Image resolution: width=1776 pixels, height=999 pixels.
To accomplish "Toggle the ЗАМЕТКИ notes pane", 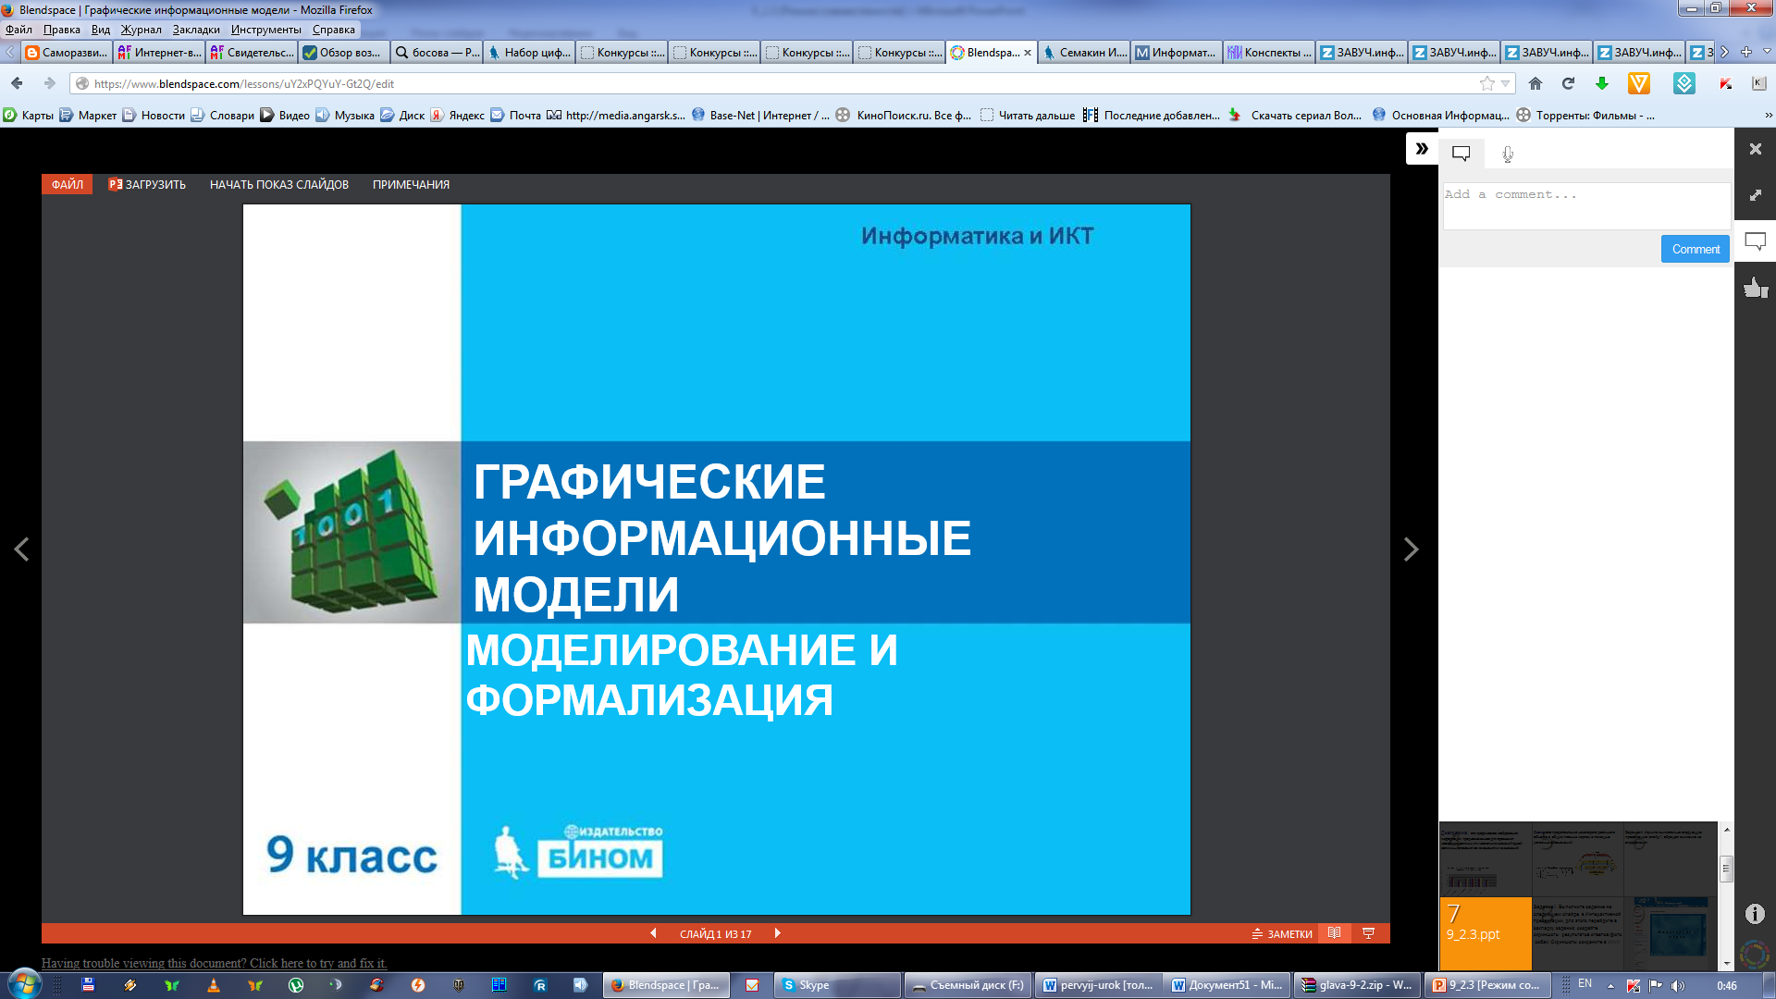I will pyautogui.click(x=1282, y=934).
